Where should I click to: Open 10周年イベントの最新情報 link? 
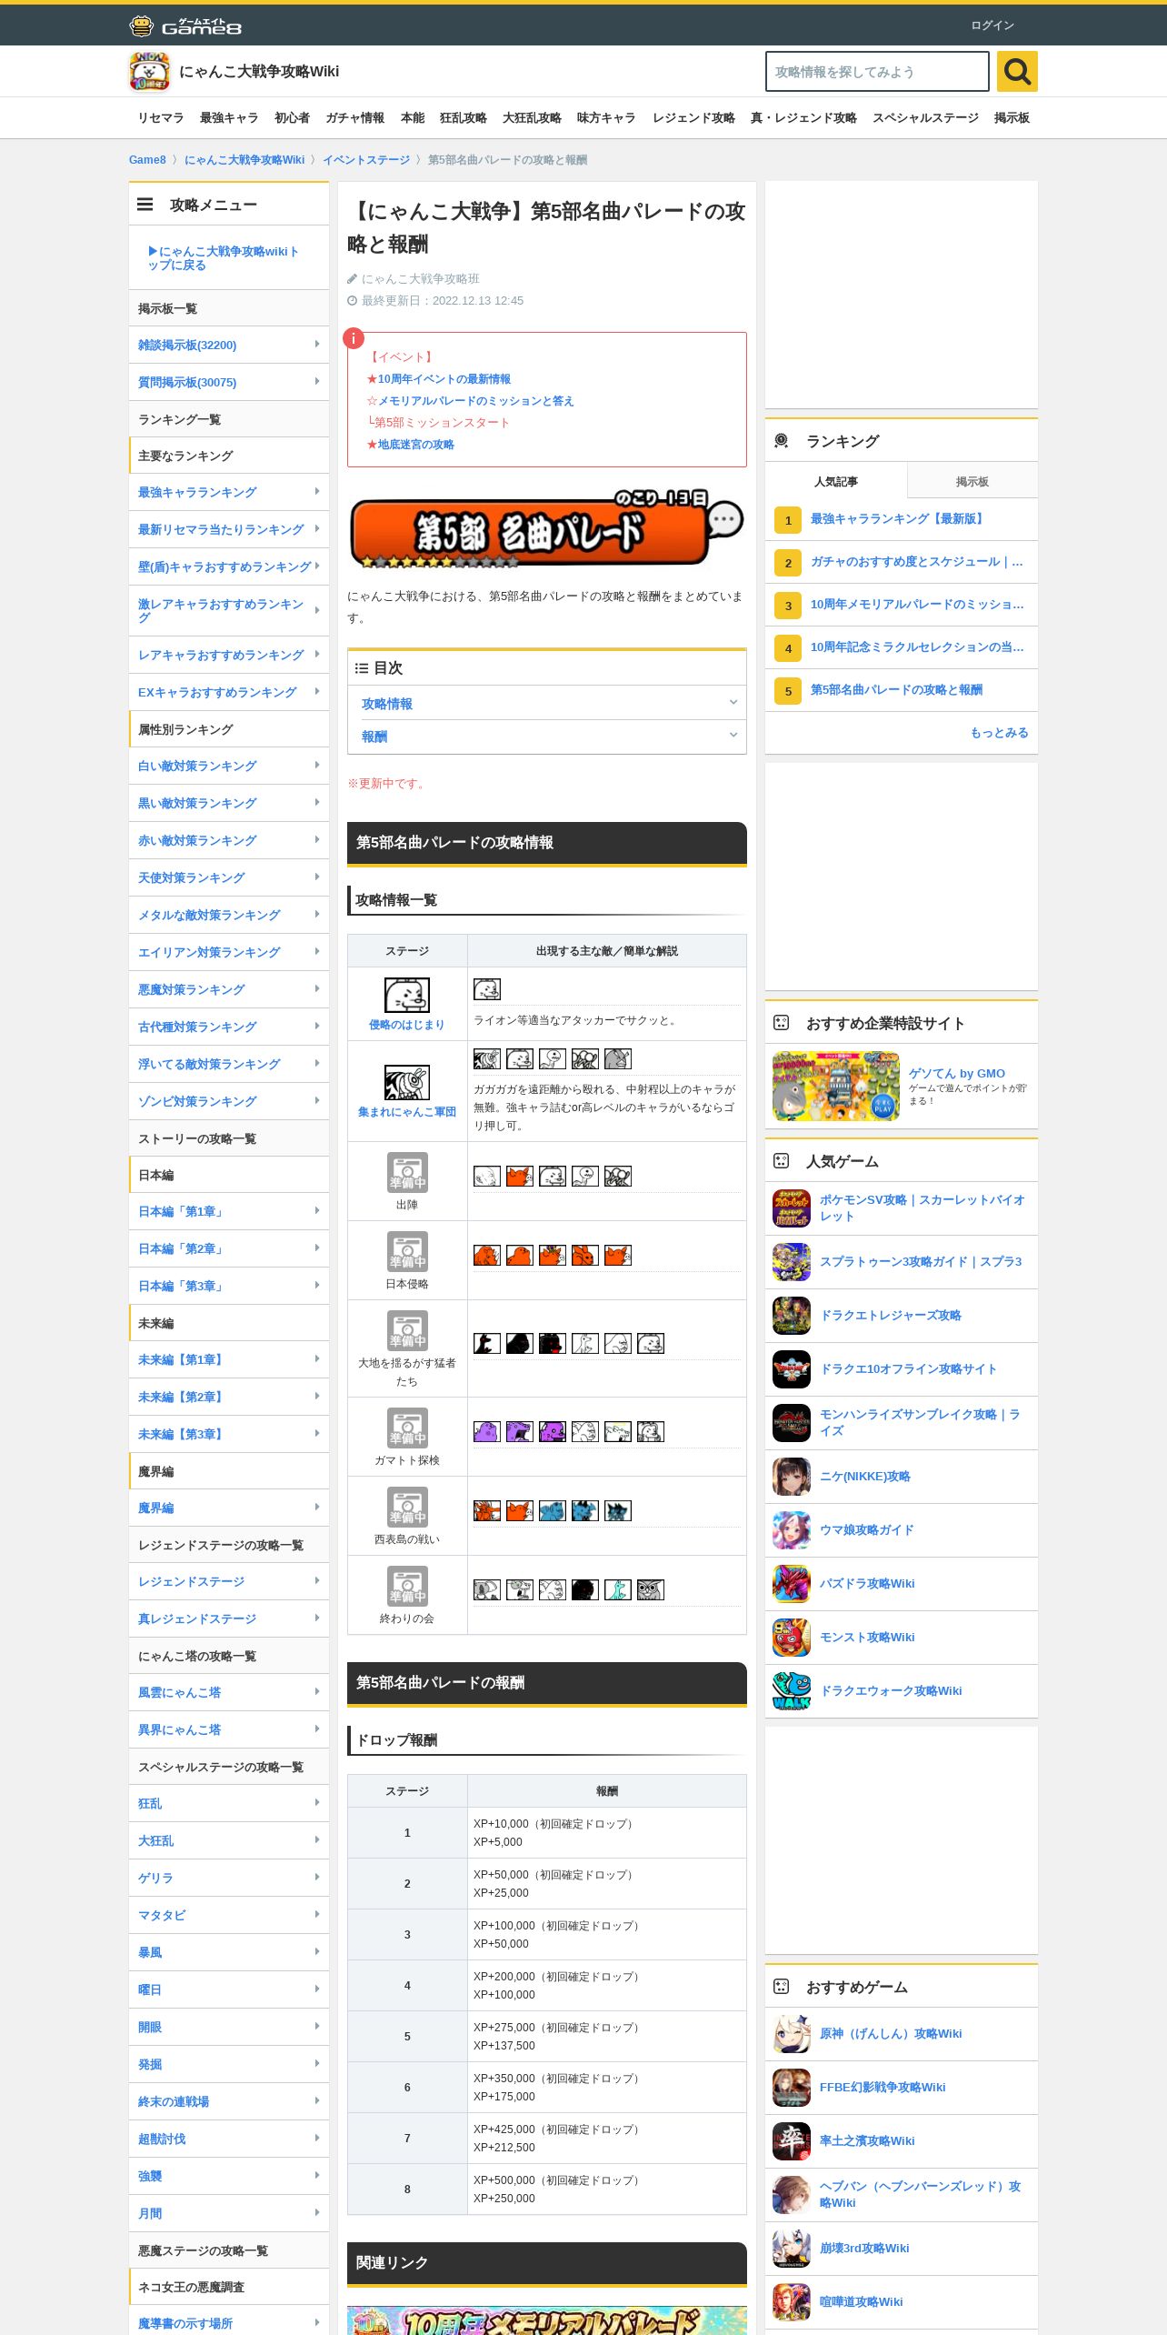click(444, 379)
